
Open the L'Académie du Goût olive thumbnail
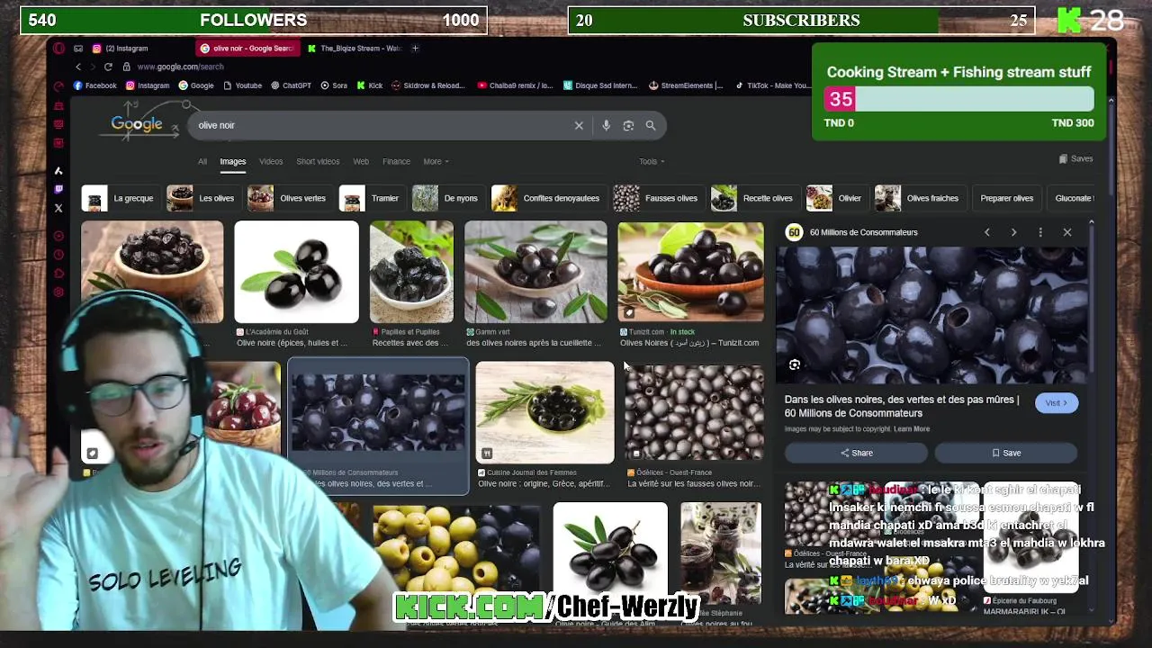[x=296, y=273]
